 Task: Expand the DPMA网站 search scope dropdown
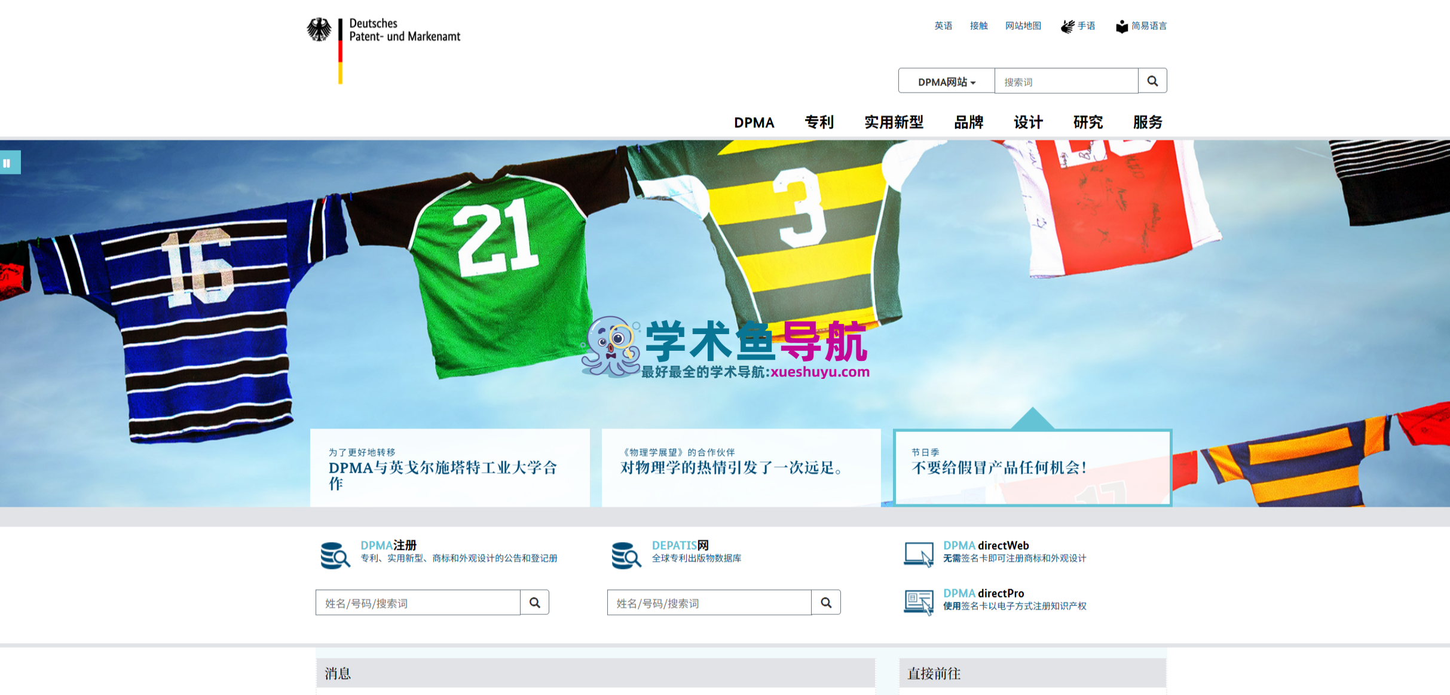coord(947,81)
